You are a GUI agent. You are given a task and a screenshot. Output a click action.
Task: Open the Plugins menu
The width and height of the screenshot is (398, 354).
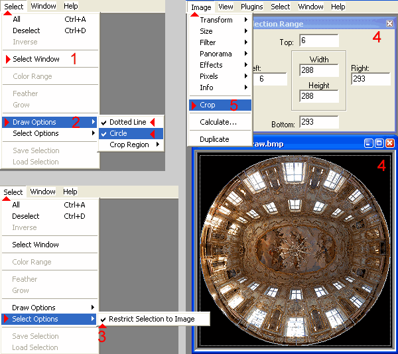(x=251, y=7)
